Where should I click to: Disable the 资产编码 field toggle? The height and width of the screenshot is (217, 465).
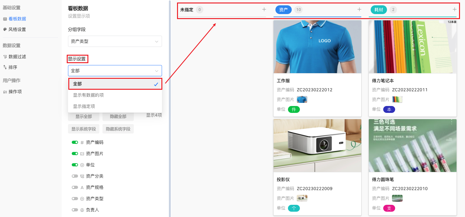pyautogui.click(x=75, y=142)
